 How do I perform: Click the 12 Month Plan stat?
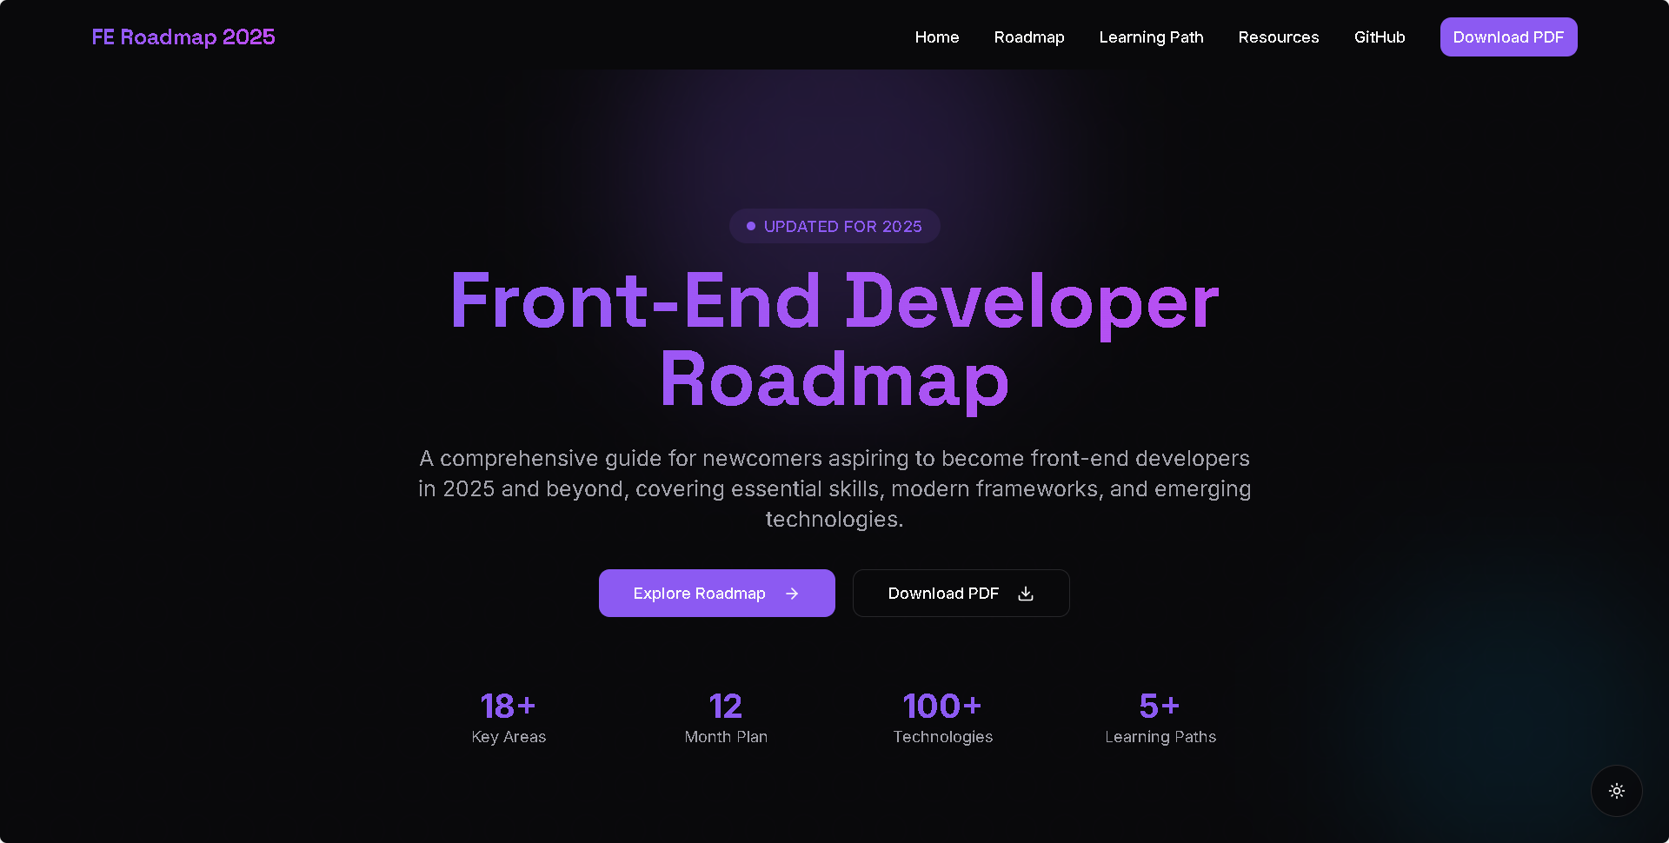(x=726, y=717)
